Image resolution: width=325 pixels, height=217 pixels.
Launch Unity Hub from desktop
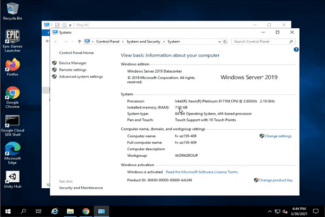point(12,180)
